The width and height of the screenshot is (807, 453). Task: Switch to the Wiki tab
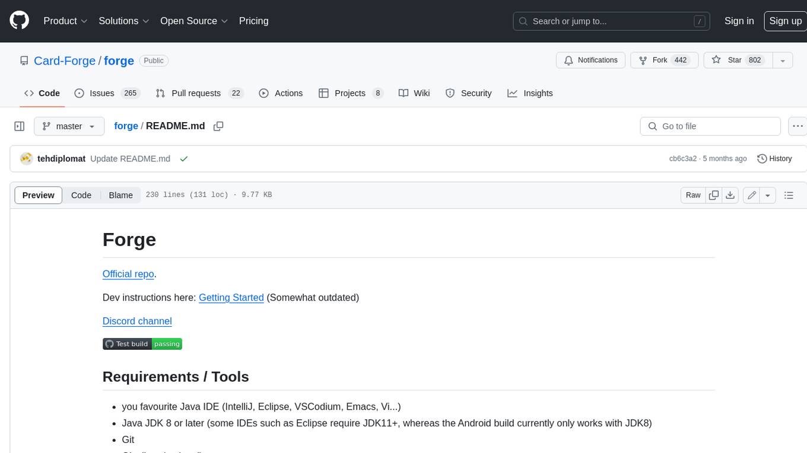pyautogui.click(x=414, y=93)
